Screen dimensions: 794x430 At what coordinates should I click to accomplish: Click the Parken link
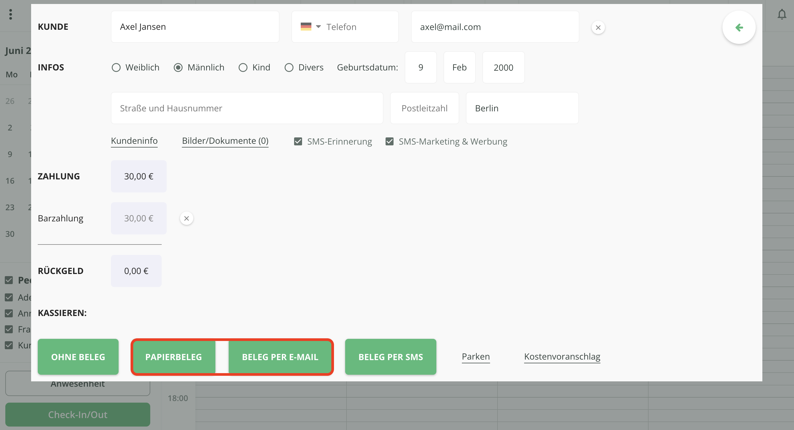475,356
